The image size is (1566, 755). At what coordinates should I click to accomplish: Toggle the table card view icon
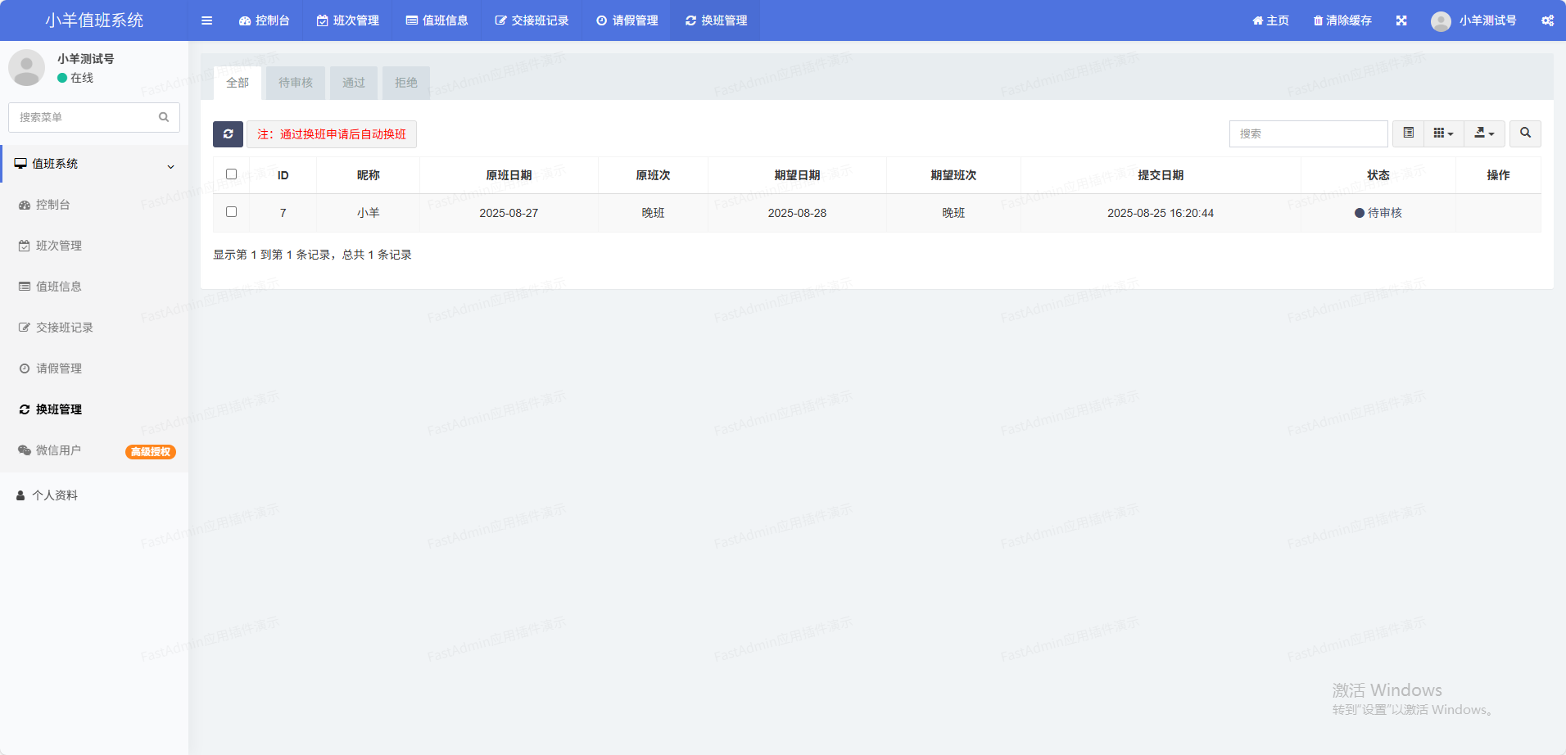[1408, 133]
